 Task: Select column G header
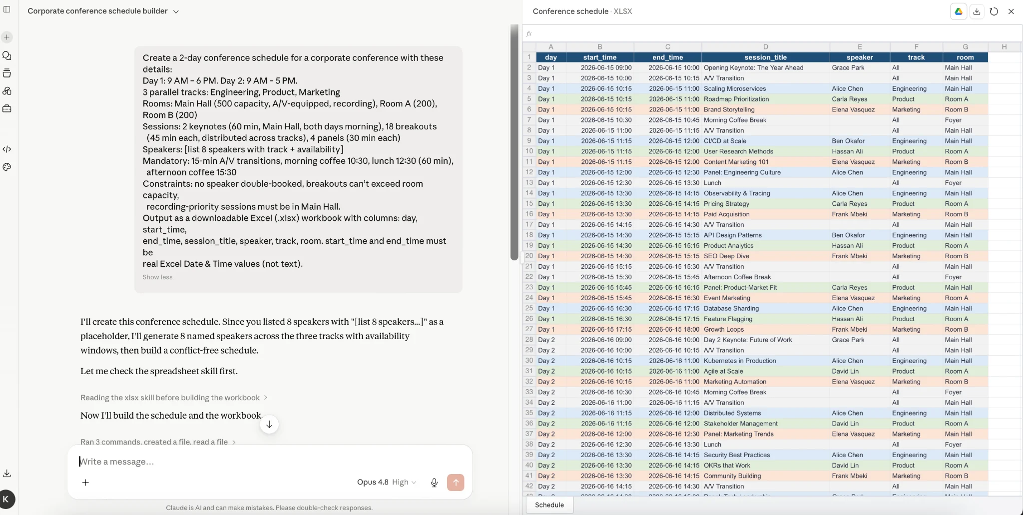click(965, 47)
